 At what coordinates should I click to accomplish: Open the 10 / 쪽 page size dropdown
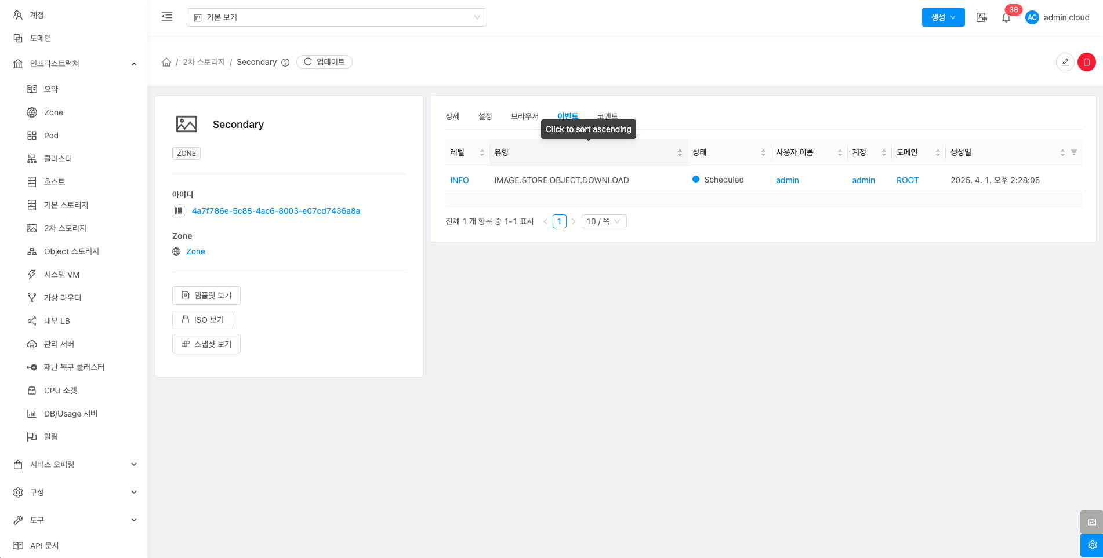[604, 221]
